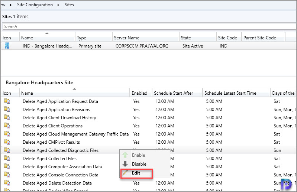Click the green Enable arrow icon in context menu
Image resolution: width=297 pixels, height=192 pixels.
coord(125,155)
